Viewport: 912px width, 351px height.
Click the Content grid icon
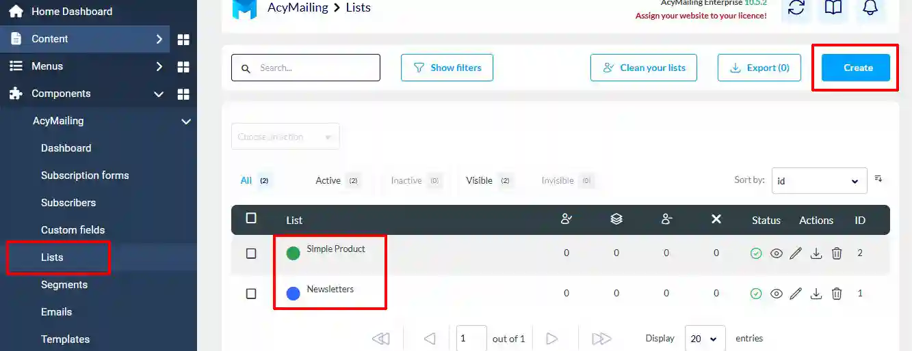point(183,40)
